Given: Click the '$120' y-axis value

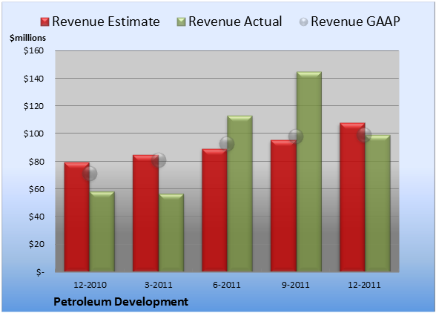Looking at the screenshot, I should click(x=33, y=106).
